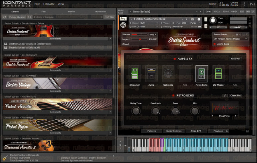This screenshot has width=257, height=163.
Task: Click the refresh libraries icon
Action: click(4, 17)
